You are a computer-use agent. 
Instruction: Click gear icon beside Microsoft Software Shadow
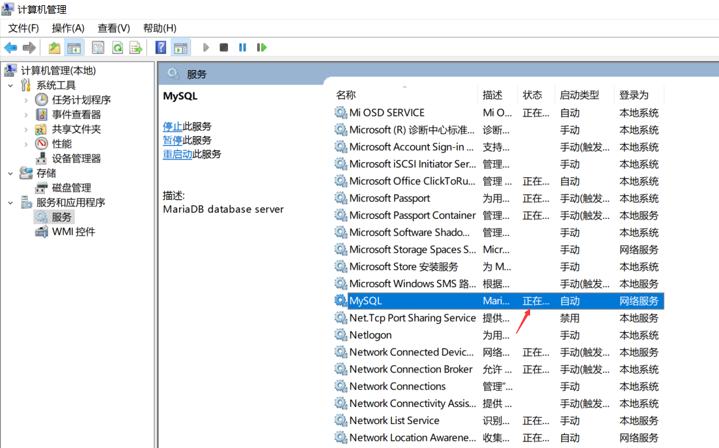pos(340,232)
